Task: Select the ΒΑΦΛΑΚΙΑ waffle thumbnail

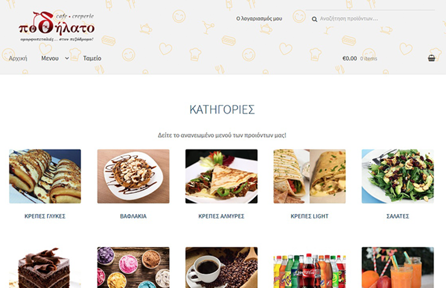Action: (133, 176)
